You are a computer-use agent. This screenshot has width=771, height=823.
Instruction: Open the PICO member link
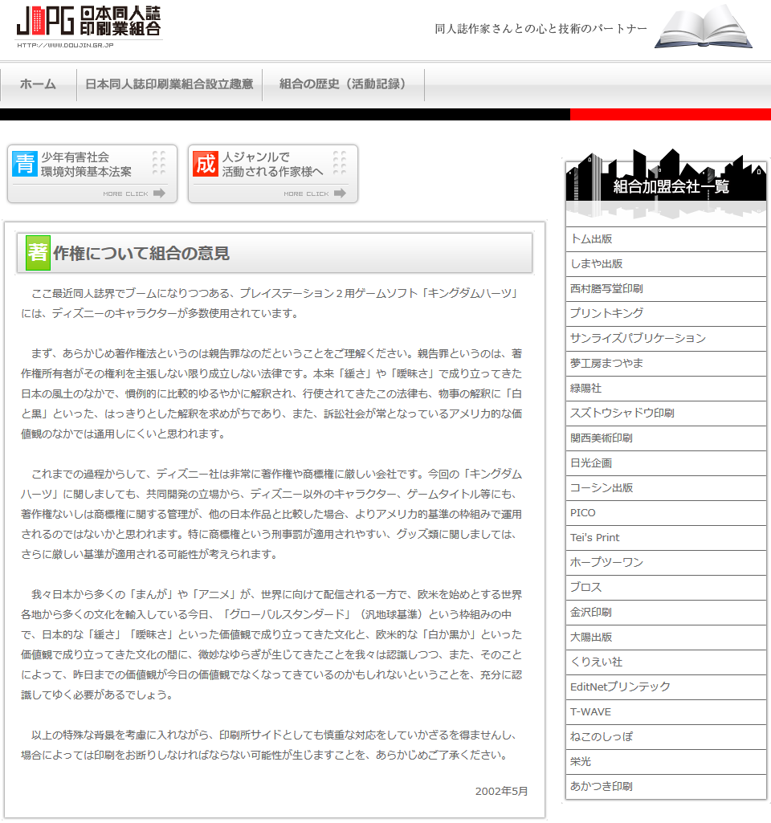tap(666, 513)
